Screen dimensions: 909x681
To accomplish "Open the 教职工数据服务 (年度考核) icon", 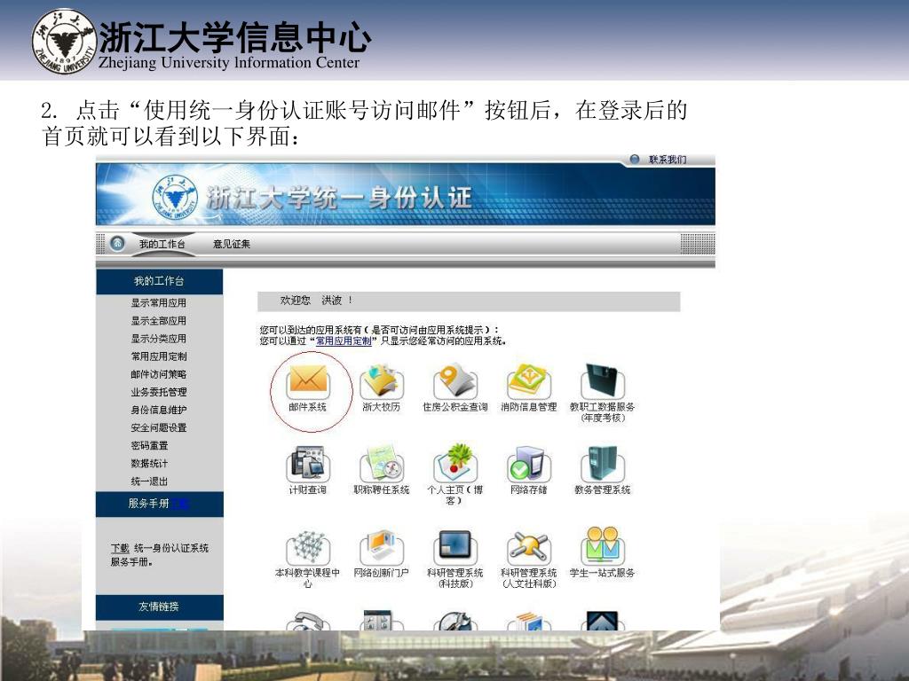I will tap(603, 381).
